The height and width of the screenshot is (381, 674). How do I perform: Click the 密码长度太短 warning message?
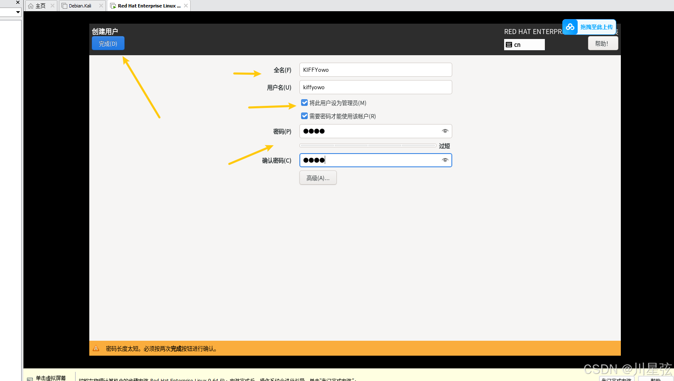point(162,349)
